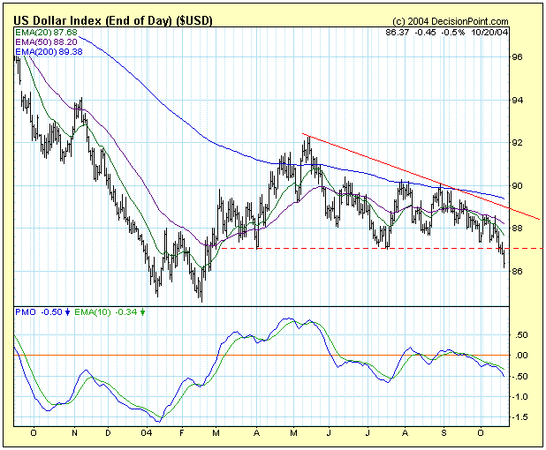The width and height of the screenshot is (546, 450).
Task: Click the green arrow after EMA(10) -0.34
Action: [144, 311]
